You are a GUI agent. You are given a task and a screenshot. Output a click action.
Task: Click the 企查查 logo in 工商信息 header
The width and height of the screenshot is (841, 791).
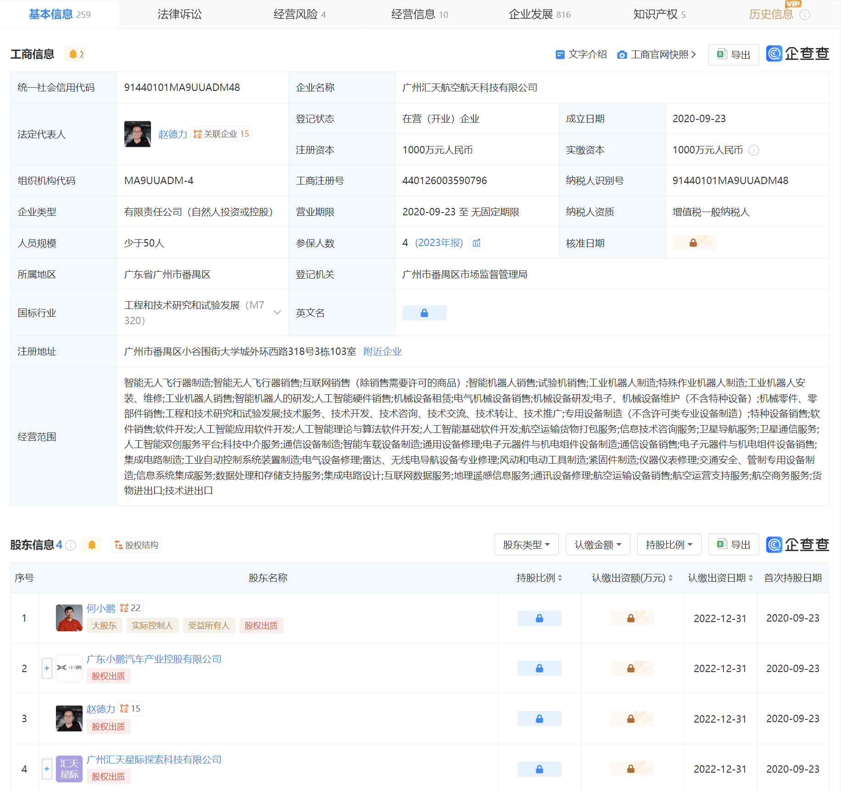(798, 54)
